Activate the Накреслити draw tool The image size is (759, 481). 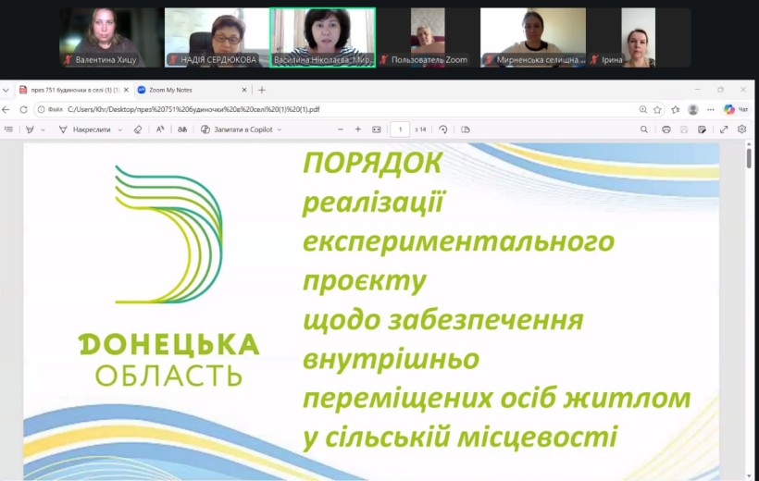point(85,129)
